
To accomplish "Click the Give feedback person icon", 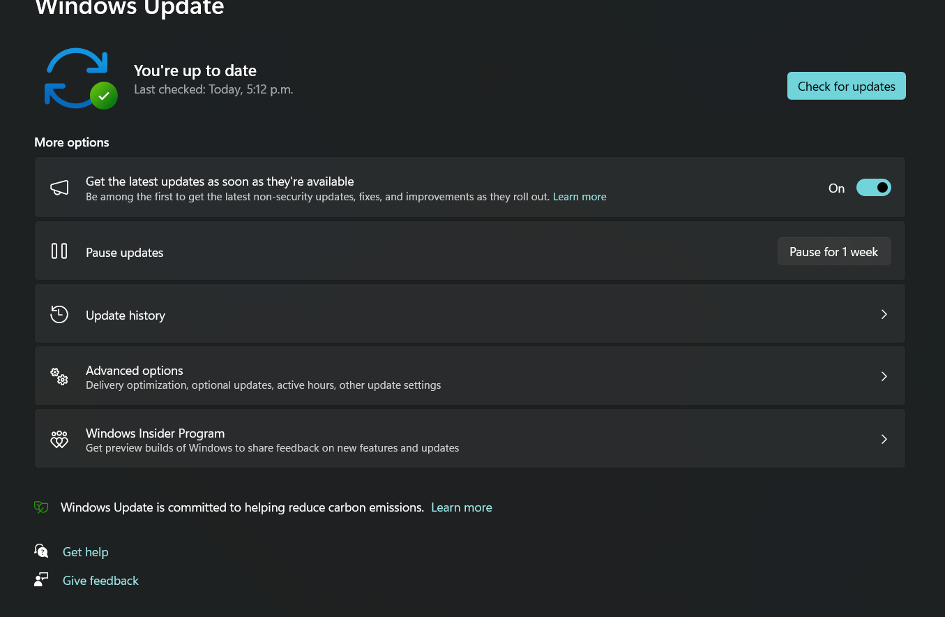I will (x=41, y=580).
